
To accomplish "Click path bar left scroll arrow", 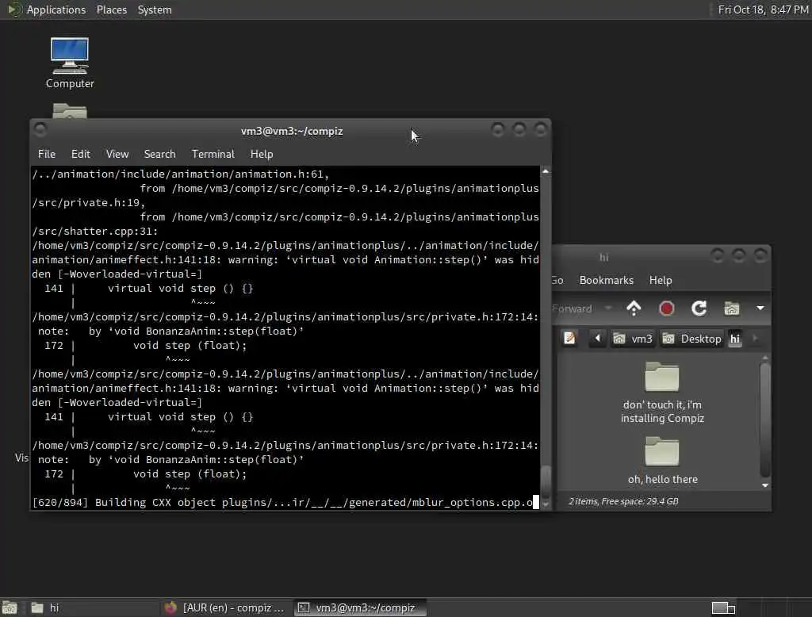I will (x=597, y=339).
